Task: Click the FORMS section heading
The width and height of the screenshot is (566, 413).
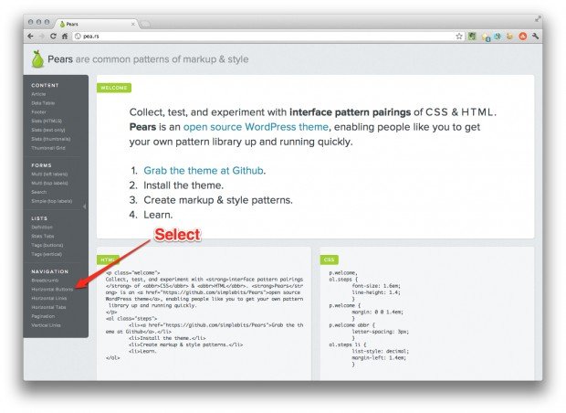Action: (x=41, y=165)
